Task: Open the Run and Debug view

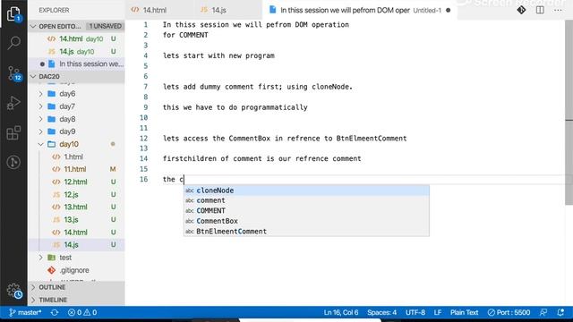Action: point(13,103)
